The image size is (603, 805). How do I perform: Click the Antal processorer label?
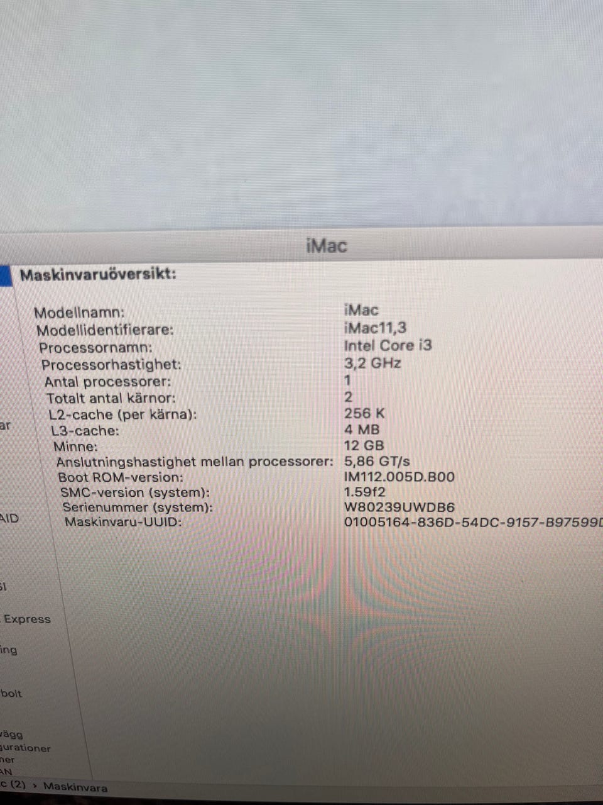(107, 382)
